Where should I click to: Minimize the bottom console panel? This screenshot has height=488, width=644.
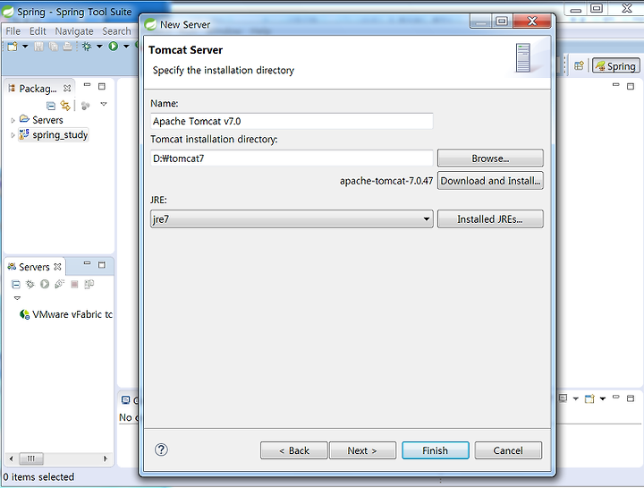pos(615,397)
